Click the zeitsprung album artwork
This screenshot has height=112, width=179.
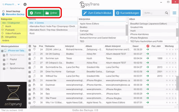click(x=13, y=95)
